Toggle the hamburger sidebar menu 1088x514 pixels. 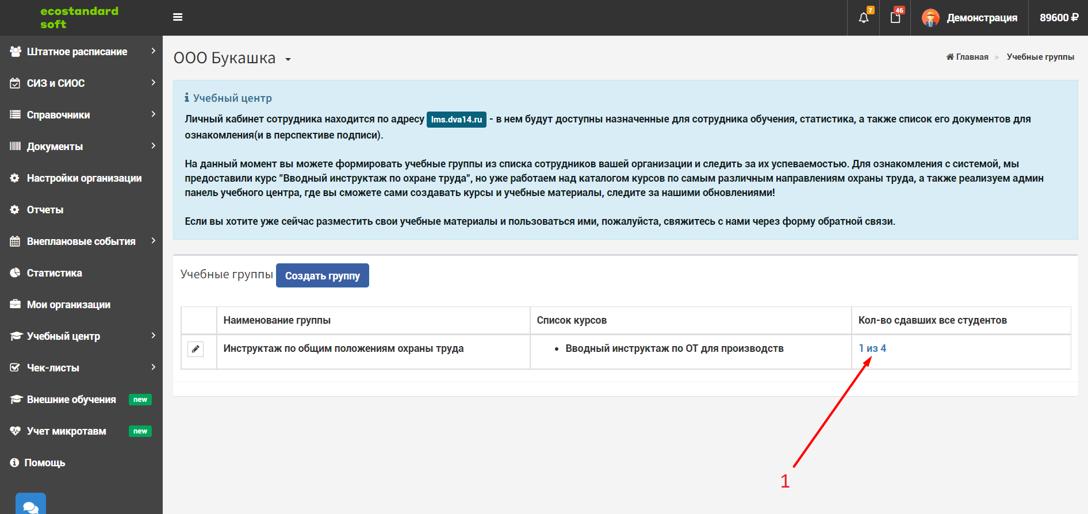(178, 17)
